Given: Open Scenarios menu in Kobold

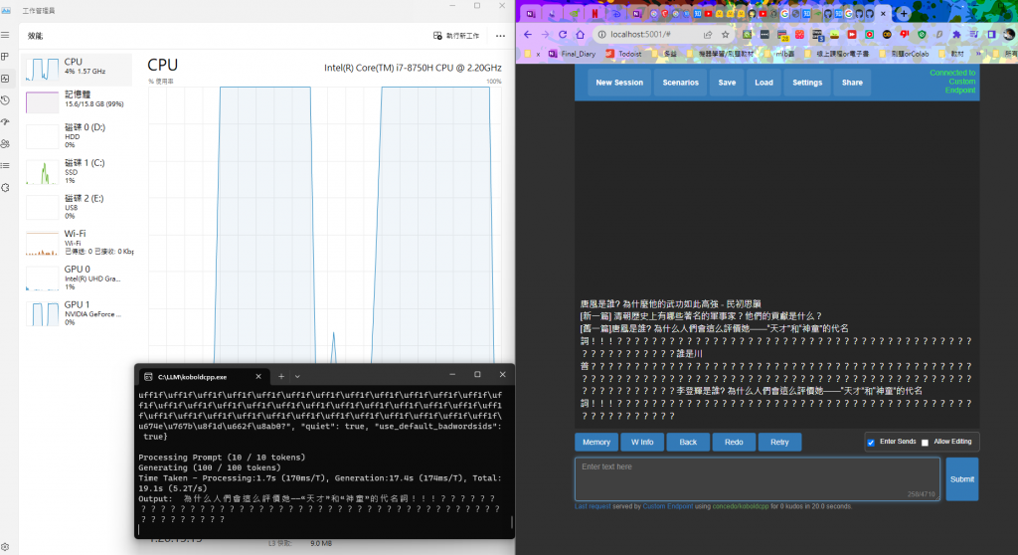Looking at the screenshot, I should coord(680,83).
